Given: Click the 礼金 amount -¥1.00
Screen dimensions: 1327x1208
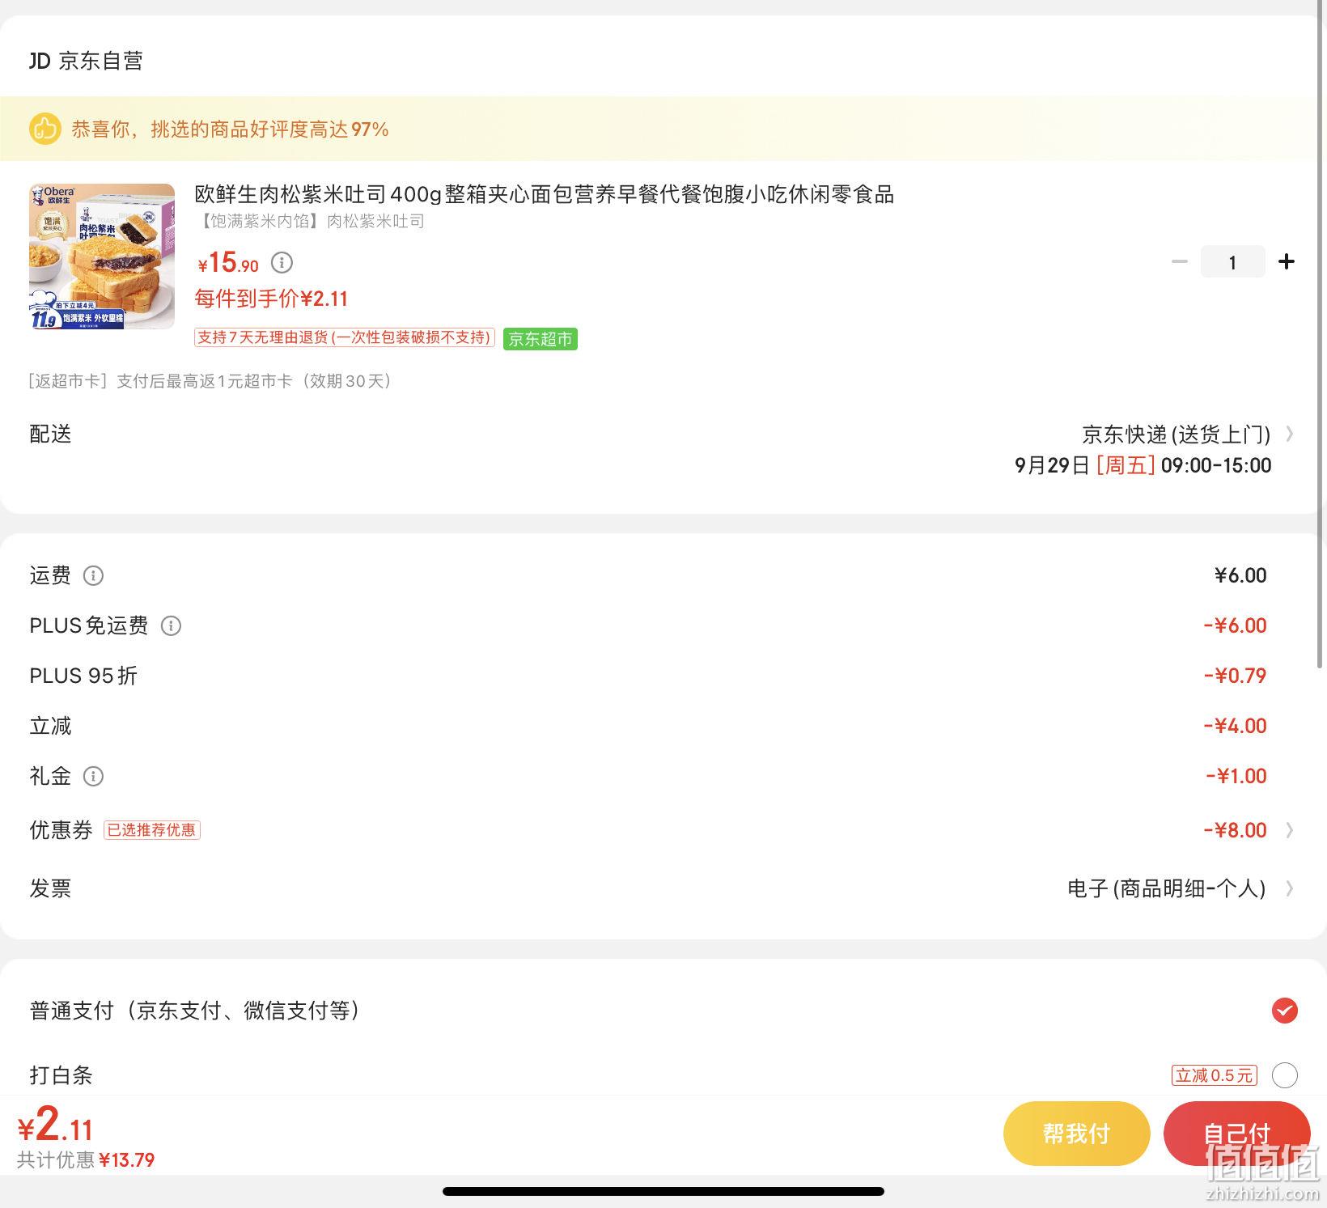Looking at the screenshot, I should (1236, 776).
